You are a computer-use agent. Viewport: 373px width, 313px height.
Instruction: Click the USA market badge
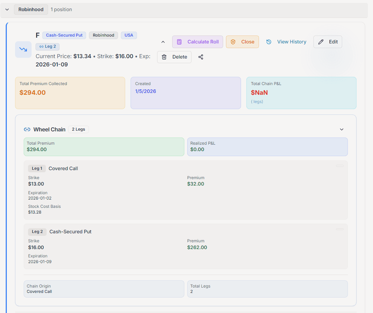click(129, 35)
